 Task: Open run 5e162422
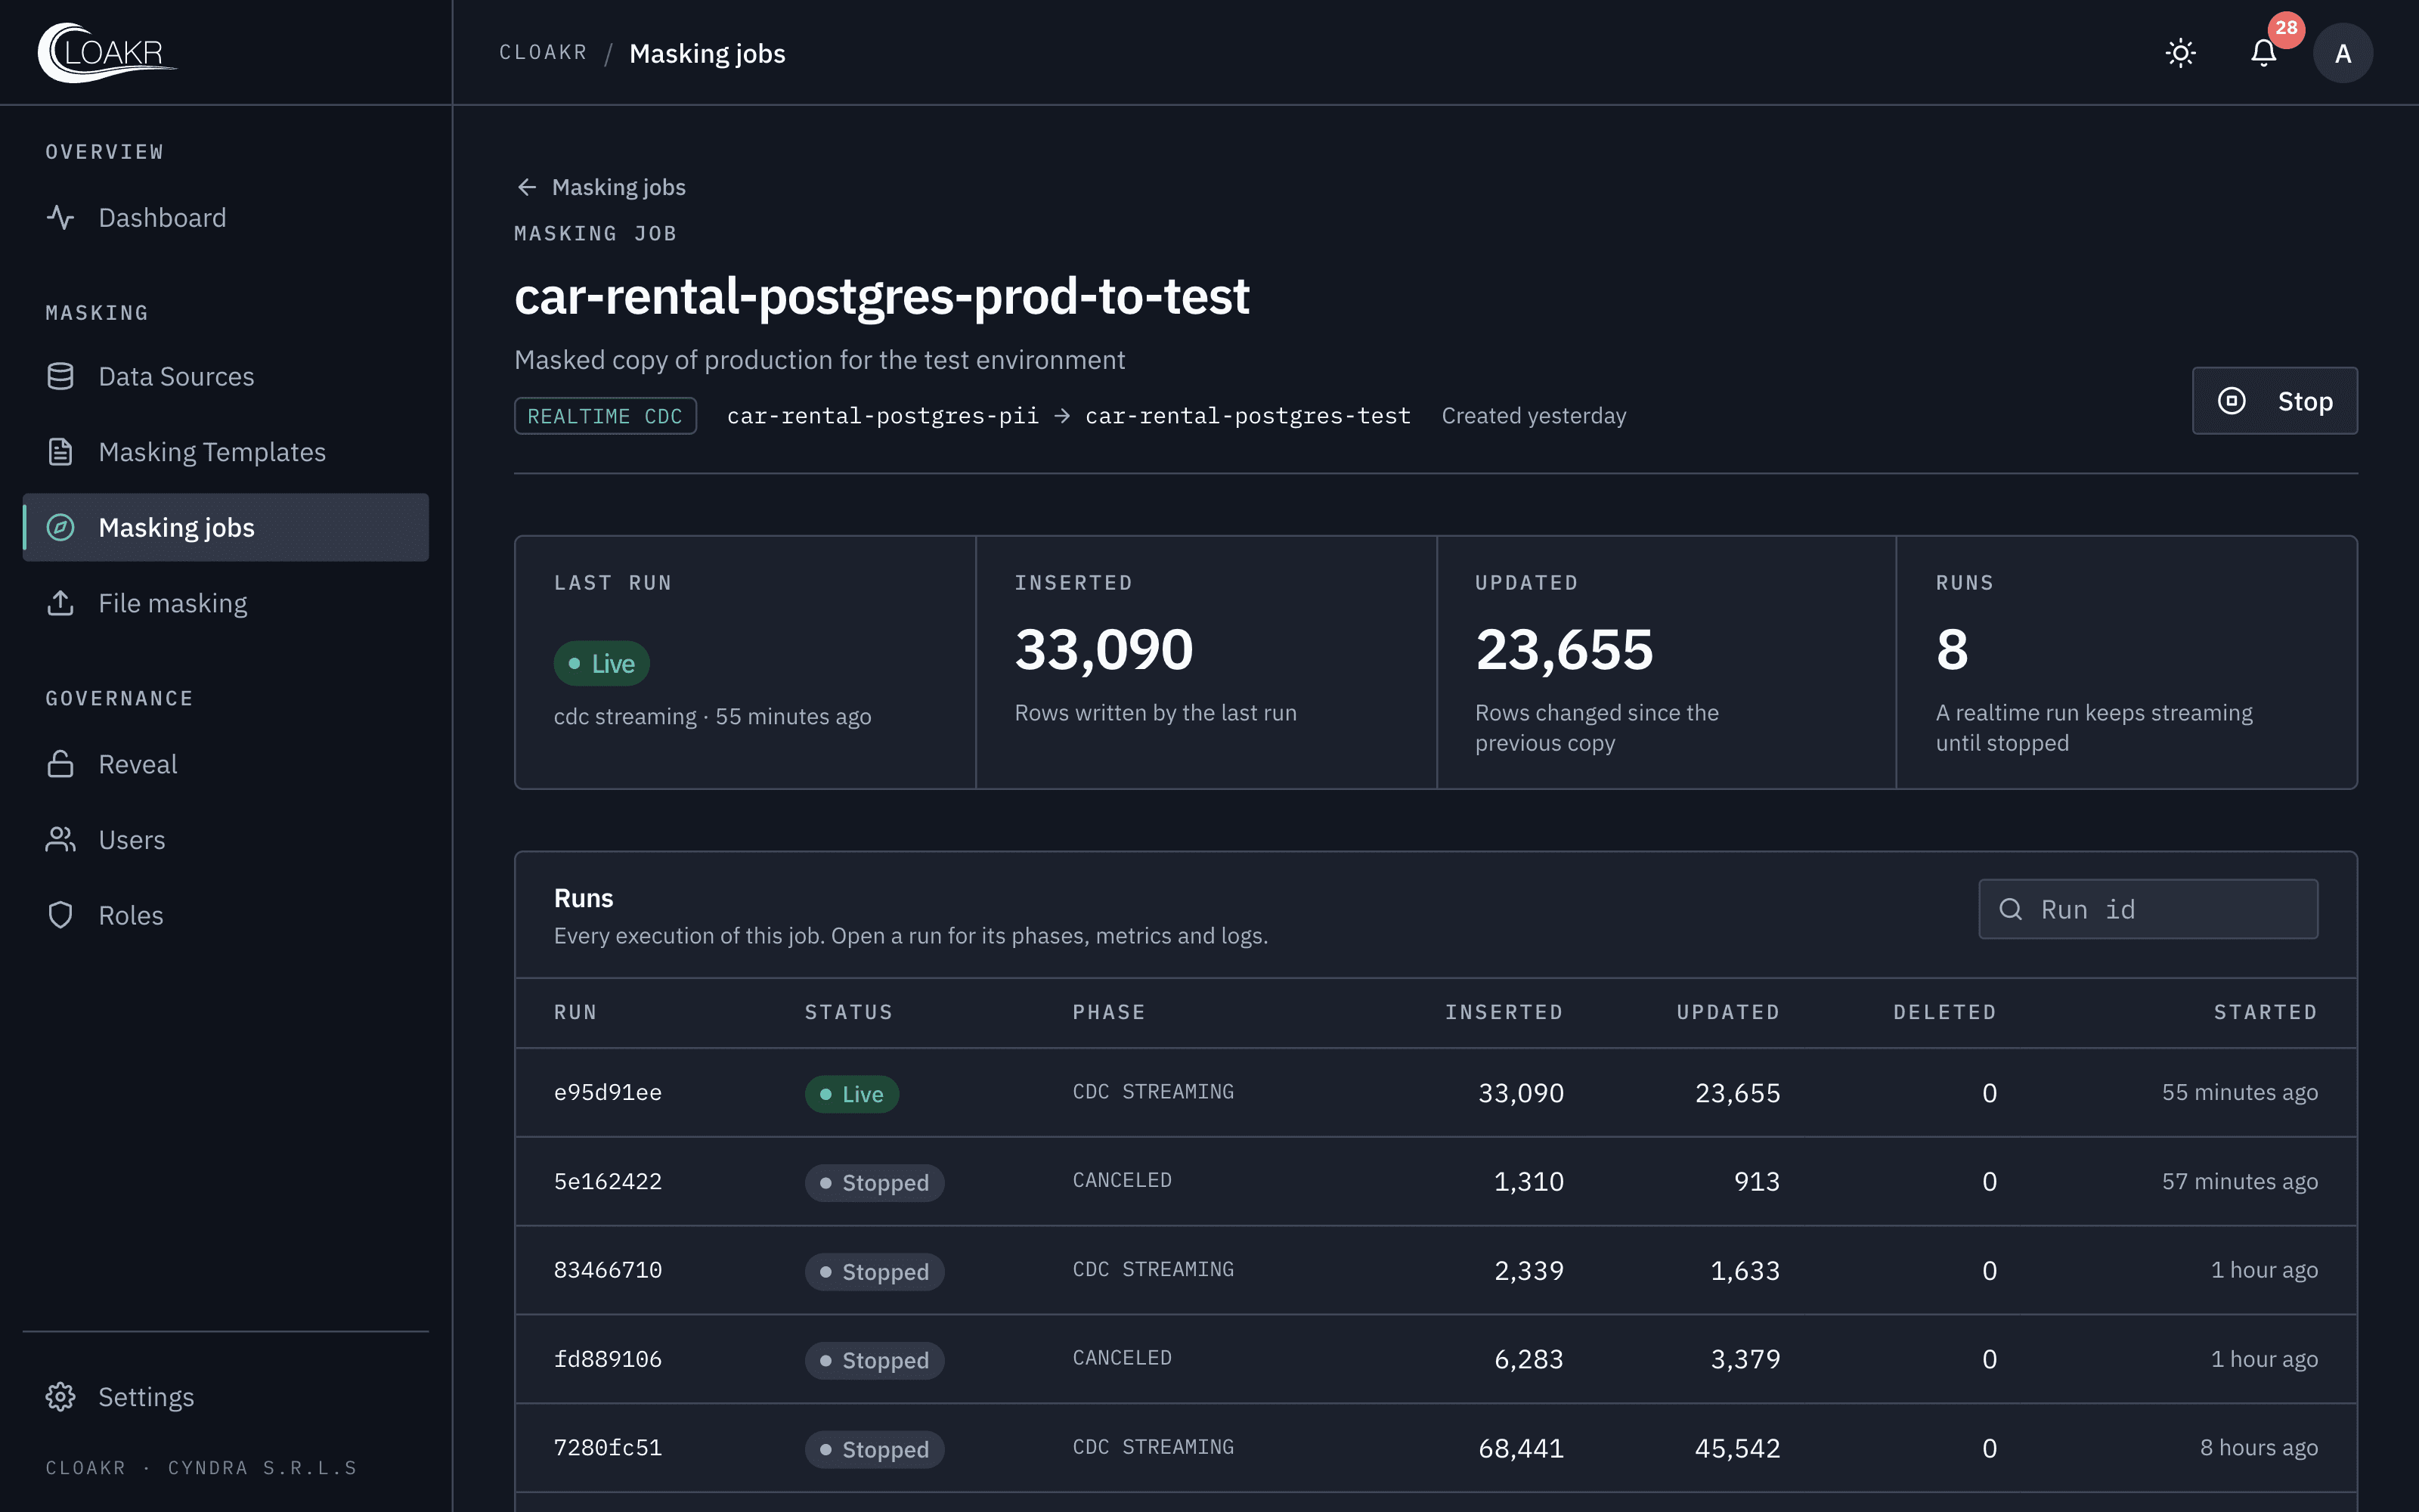(608, 1181)
